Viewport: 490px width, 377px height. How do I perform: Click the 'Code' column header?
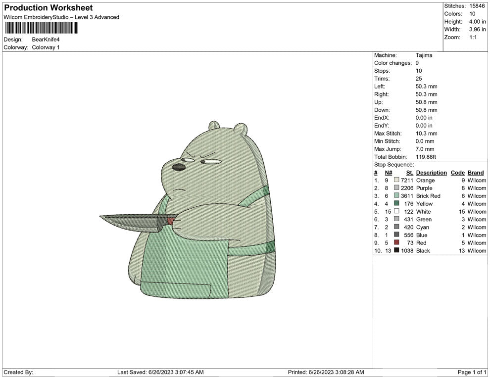click(x=457, y=173)
